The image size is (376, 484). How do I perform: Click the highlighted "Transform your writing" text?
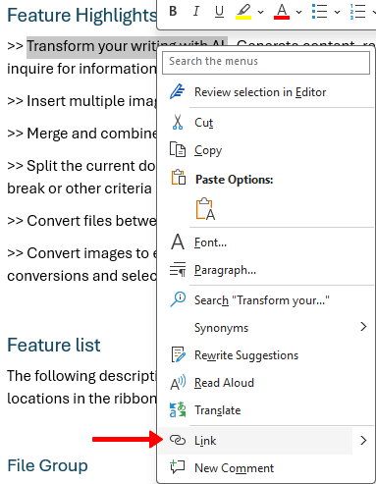tap(91, 46)
